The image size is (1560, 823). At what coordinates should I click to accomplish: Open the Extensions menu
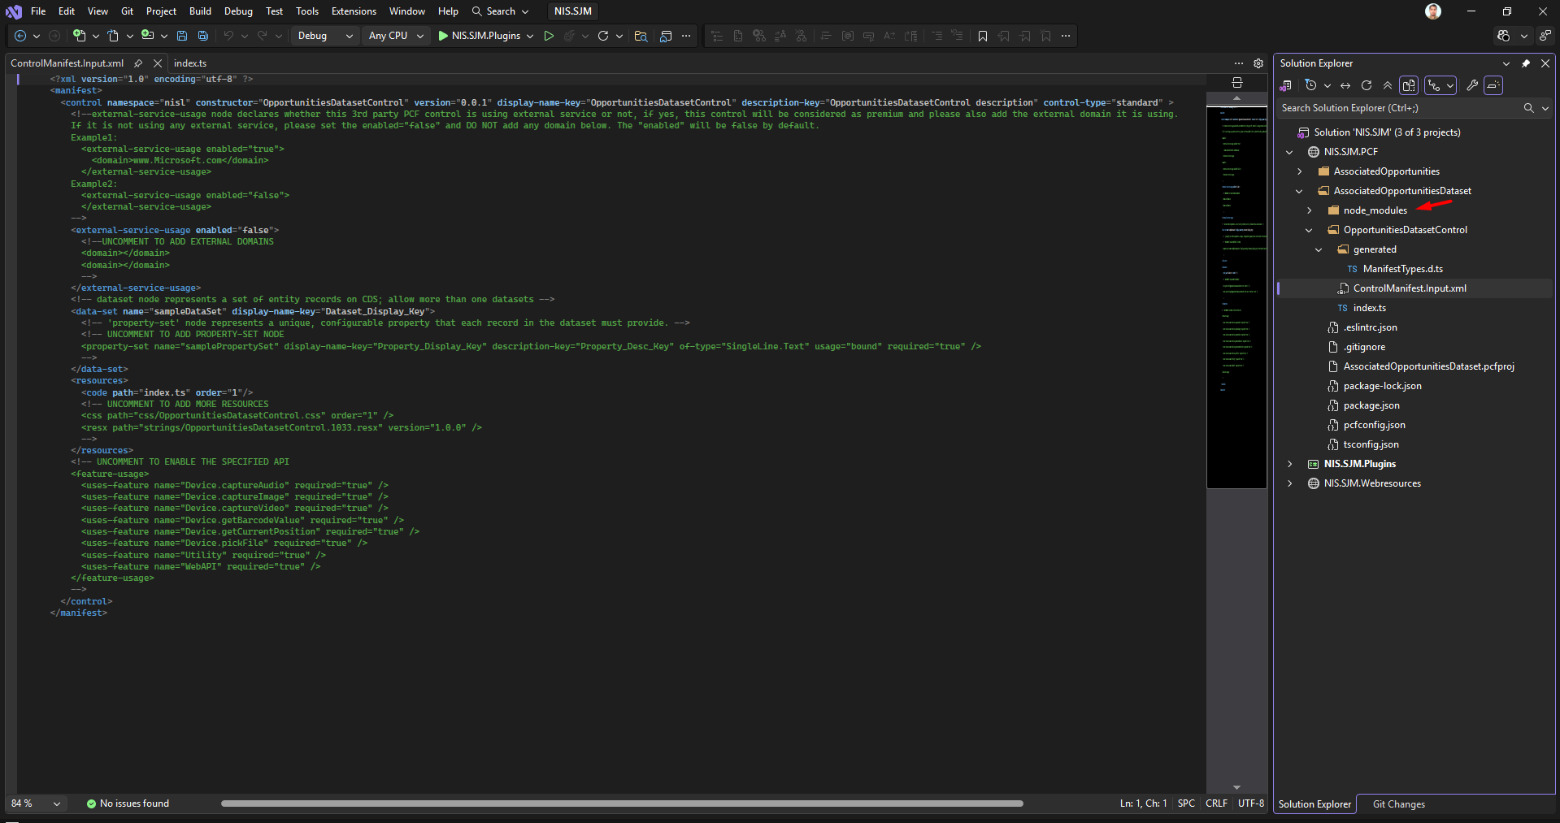click(x=354, y=11)
